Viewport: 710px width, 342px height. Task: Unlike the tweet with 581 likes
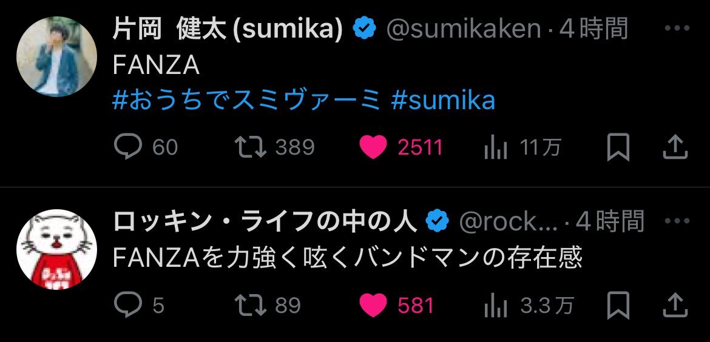point(373,305)
